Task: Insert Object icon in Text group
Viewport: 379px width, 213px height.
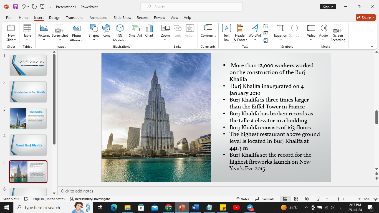Action: click(266, 40)
